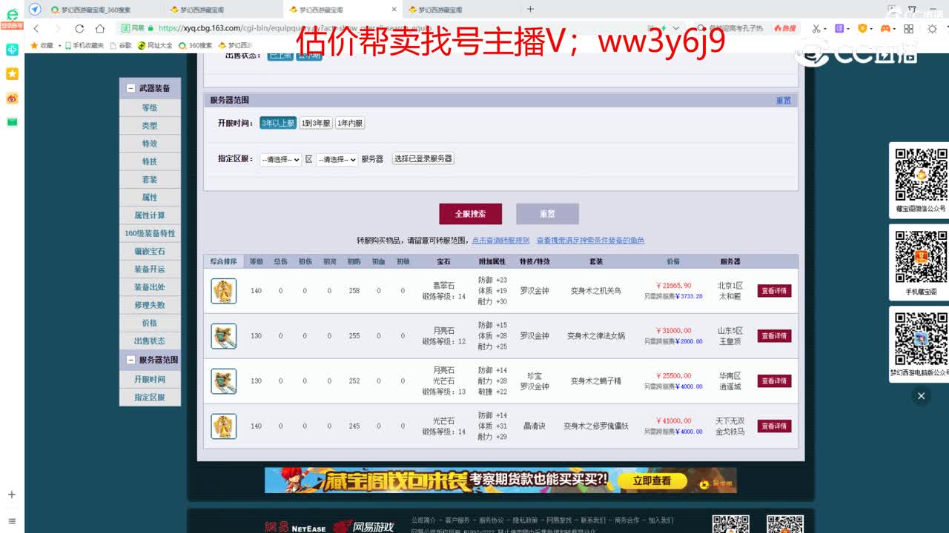Jump to 160级装备特性 in the sidebar

tap(150, 233)
